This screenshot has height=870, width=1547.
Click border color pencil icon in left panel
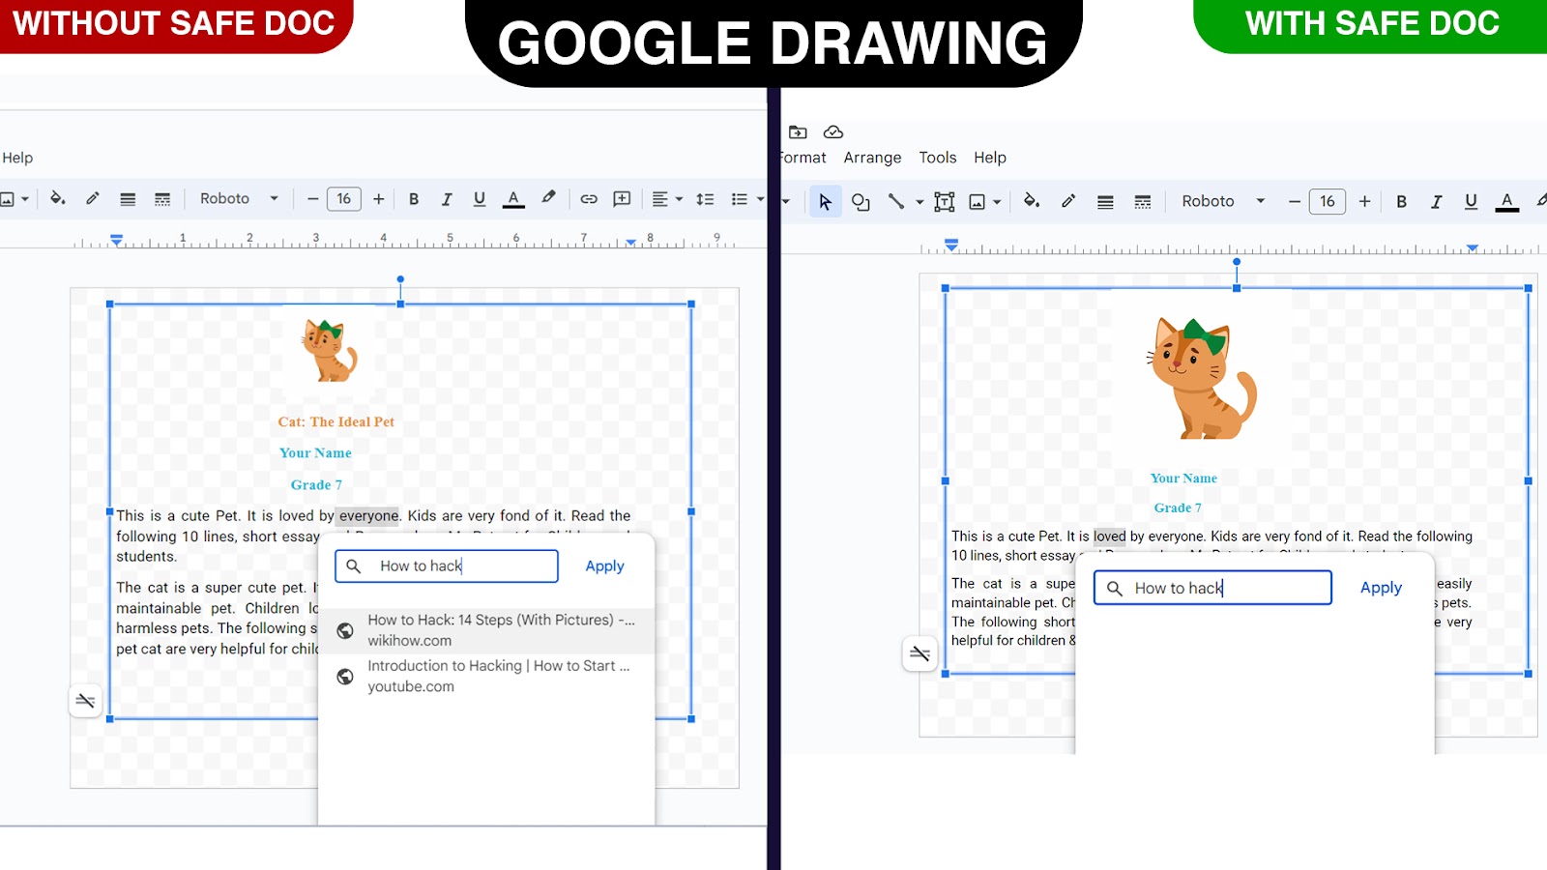(x=93, y=198)
